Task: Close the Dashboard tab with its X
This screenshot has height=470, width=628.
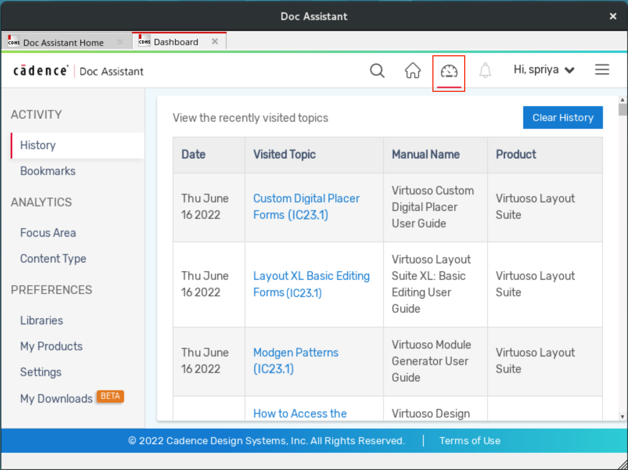Action: point(214,42)
